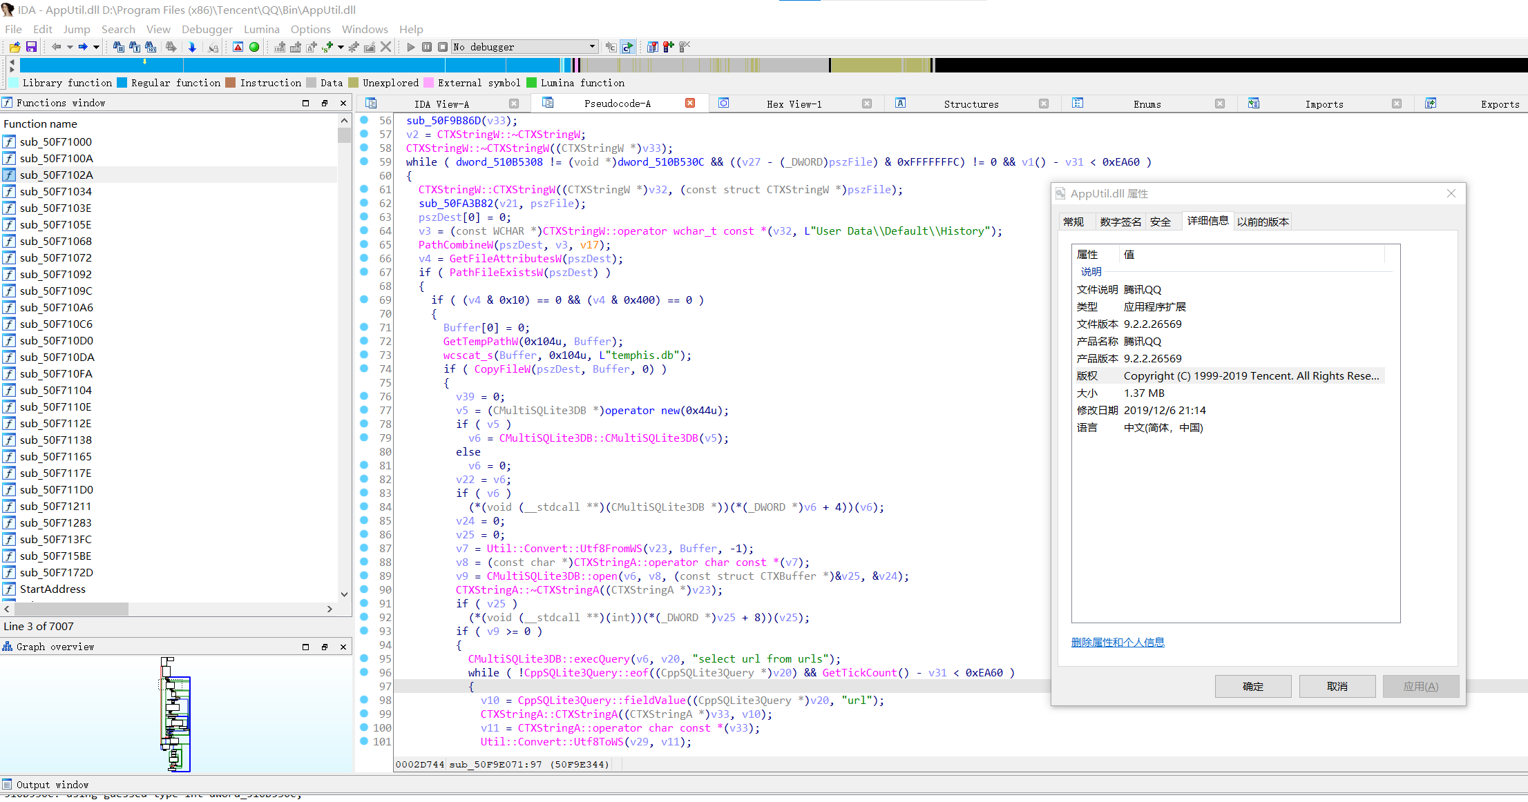Open the Lumina menu
This screenshot has height=802, width=1528.
tap(261, 29)
